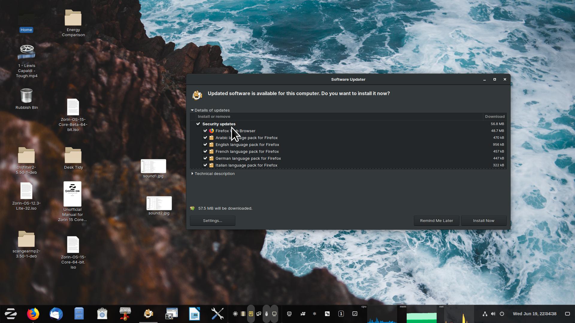Uncheck the Security updates group checkbox
Viewport: 575px width, 323px height.
click(x=198, y=124)
